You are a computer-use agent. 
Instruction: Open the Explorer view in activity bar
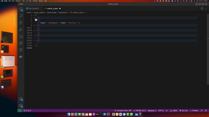tap(21, 9)
